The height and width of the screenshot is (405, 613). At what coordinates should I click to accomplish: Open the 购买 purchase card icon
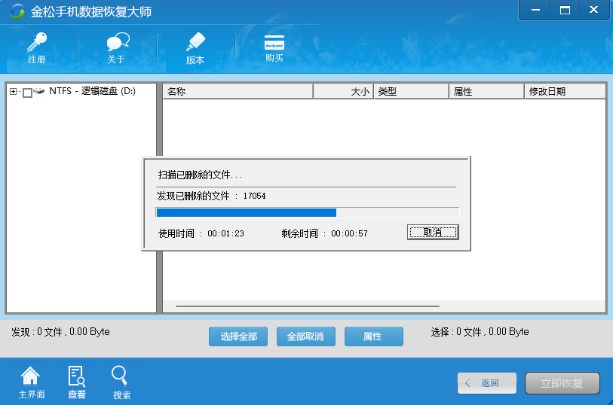[x=274, y=48]
